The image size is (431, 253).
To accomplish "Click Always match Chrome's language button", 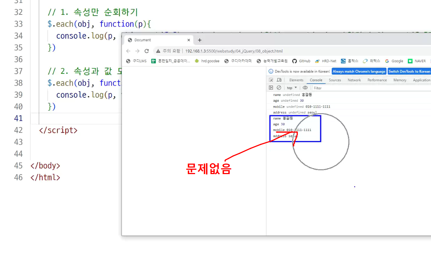I will 359,71.
